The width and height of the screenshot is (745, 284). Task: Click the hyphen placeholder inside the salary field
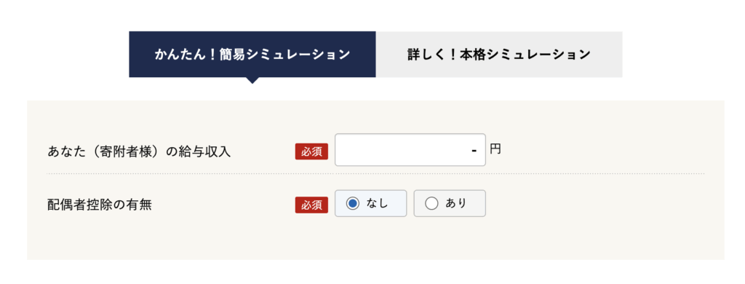tap(474, 151)
